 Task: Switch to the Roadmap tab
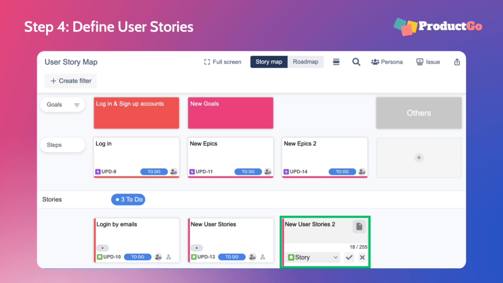point(306,62)
